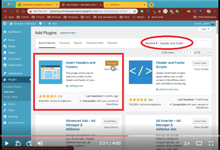
Task: Reload the browser page
Action: 17,11
